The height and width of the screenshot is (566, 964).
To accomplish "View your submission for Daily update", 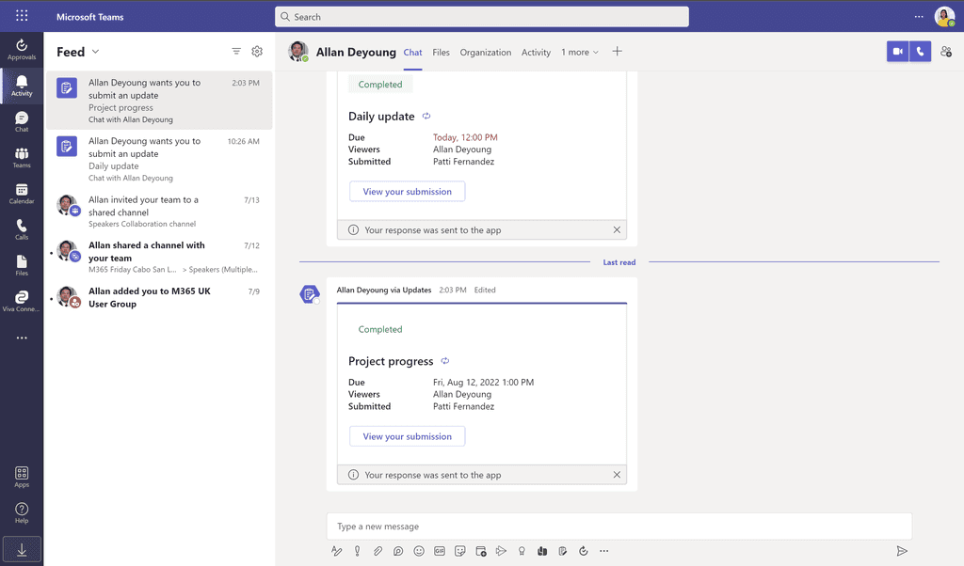I will [x=407, y=192].
